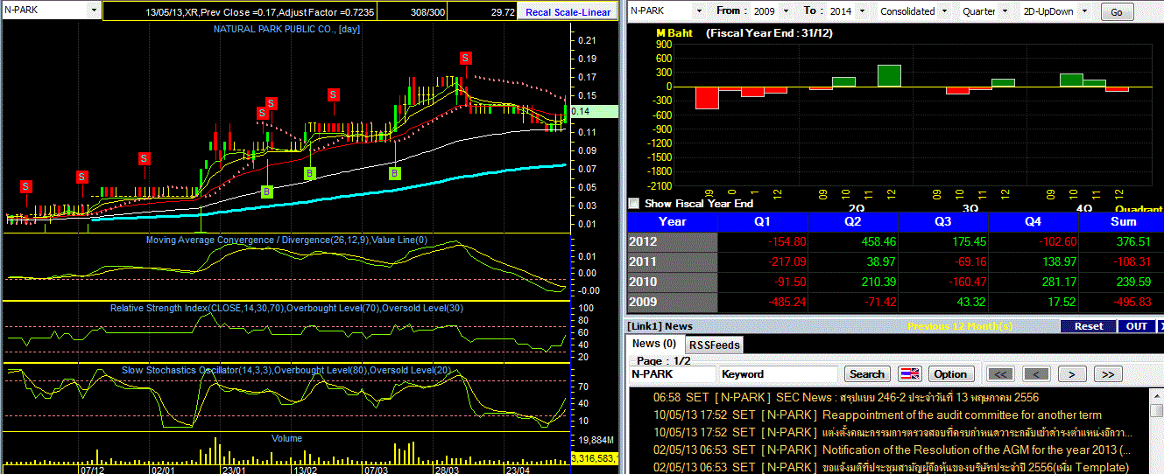This screenshot has height=474, width=1164.
Task: Click the Slow Stochastics Oscillator indicator title
Action: pos(287,370)
